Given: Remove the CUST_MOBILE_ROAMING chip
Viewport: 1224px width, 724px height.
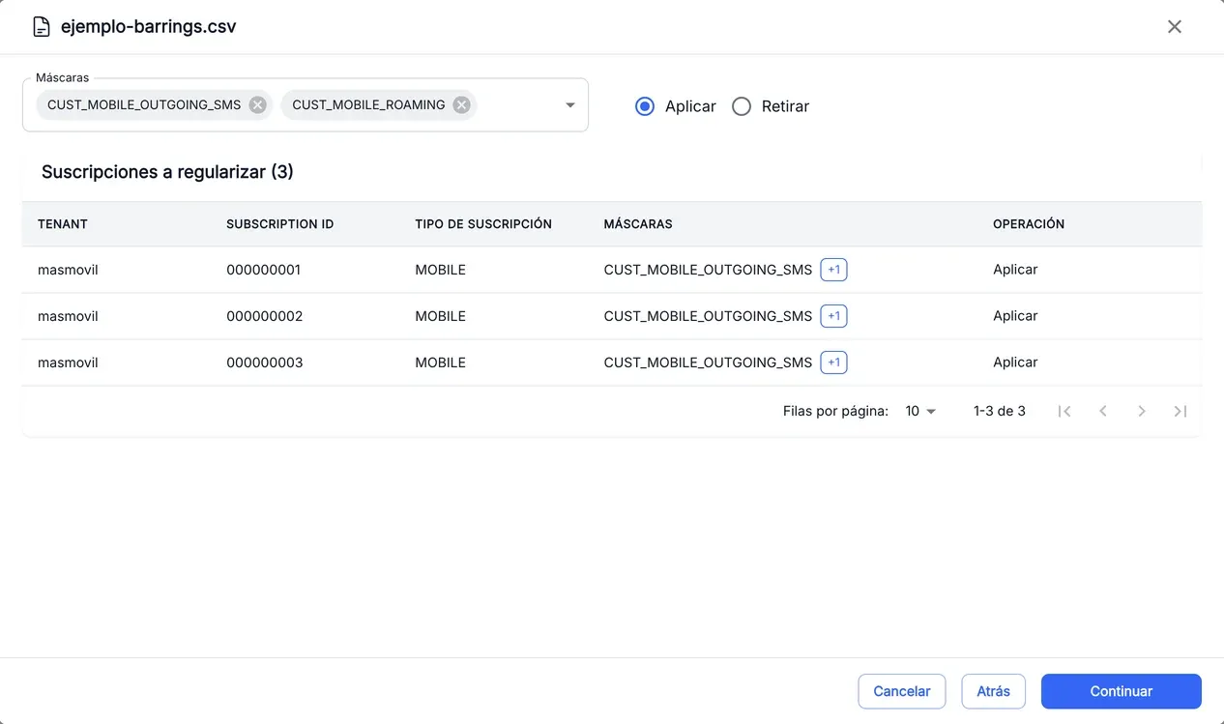Looking at the screenshot, I should (x=462, y=105).
